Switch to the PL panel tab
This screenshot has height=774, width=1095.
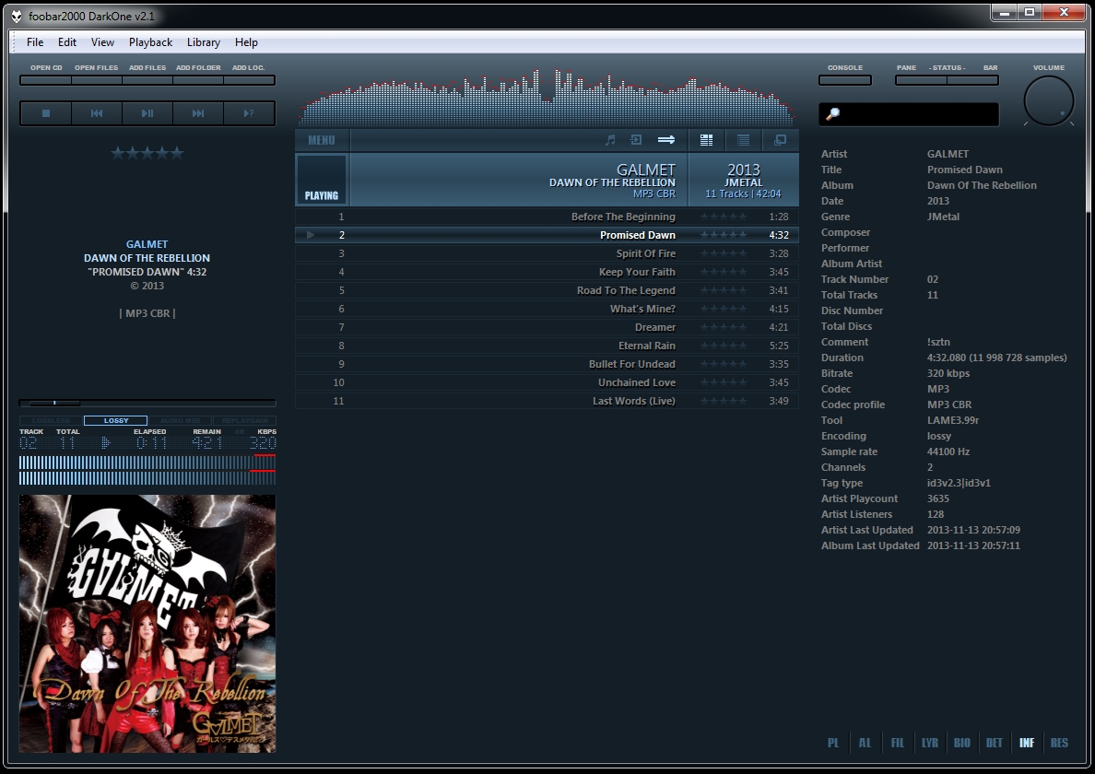[x=833, y=743]
